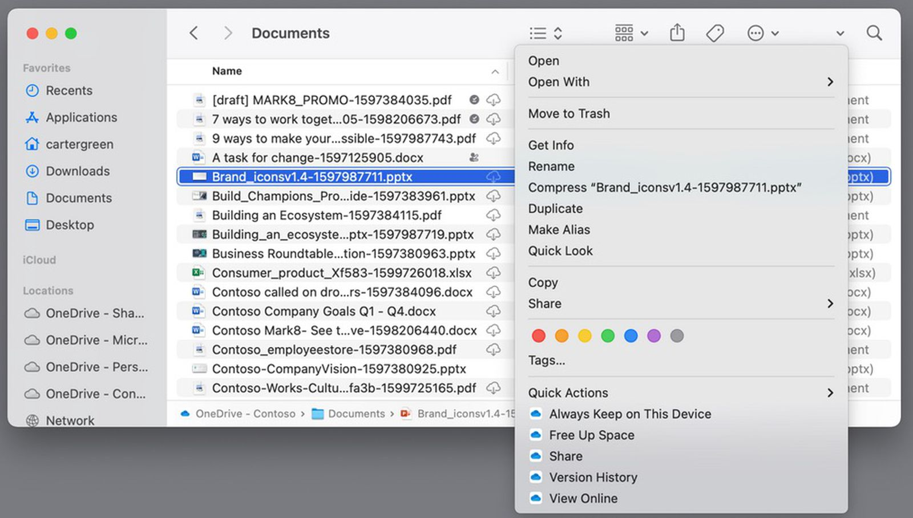Click cloud download icon for Building an Ecosystem pdf
The width and height of the screenshot is (913, 518).
pos(493,216)
